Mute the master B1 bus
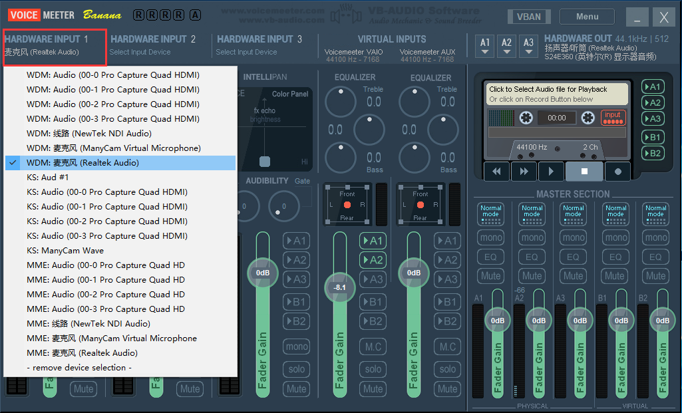 coord(615,276)
